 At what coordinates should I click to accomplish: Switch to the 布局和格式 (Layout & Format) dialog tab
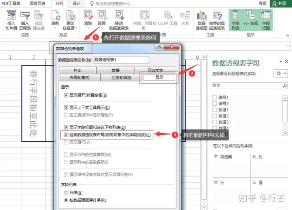(79, 77)
